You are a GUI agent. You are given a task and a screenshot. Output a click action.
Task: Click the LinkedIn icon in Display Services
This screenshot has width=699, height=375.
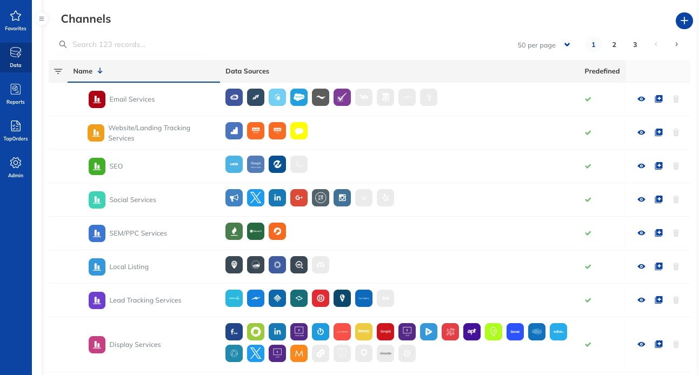click(277, 331)
